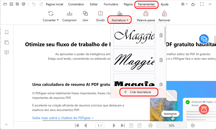Open the Pagina inicial tab
216x130 pixels.
pos(54,4)
